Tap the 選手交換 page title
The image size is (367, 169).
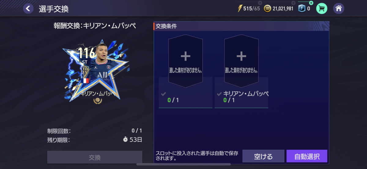54,9
